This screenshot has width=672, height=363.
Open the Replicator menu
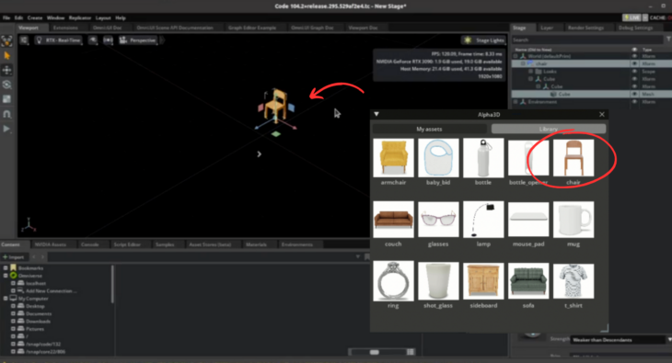coord(80,18)
